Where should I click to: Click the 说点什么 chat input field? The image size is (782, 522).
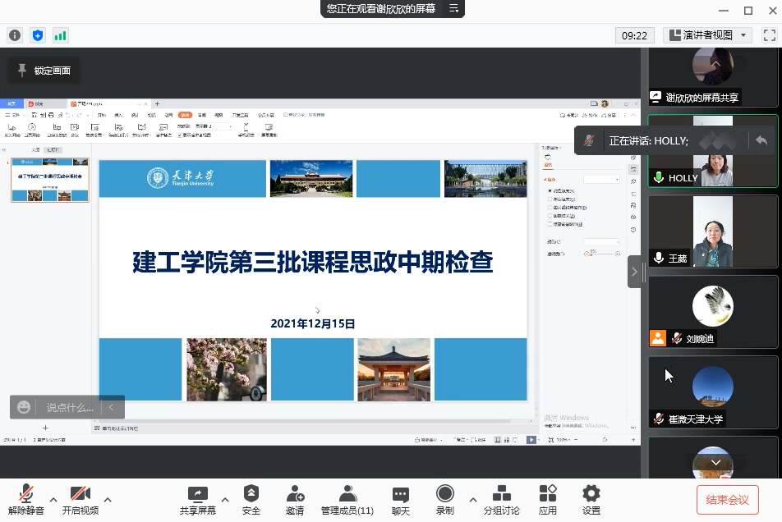coord(69,407)
